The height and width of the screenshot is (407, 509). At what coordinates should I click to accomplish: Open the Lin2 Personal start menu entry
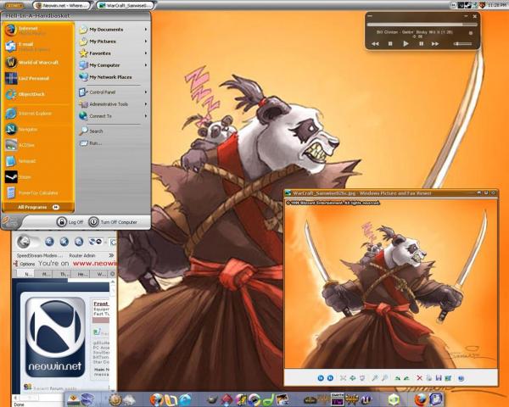38,78
